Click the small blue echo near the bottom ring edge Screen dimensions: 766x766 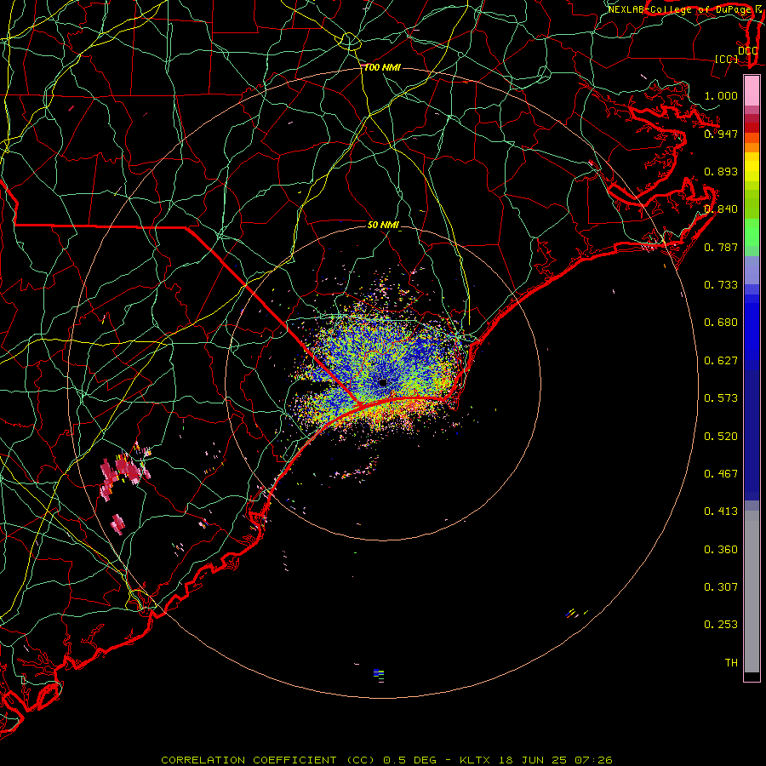[x=377, y=672]
